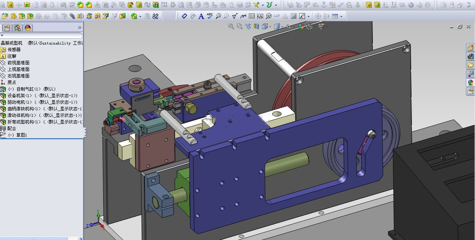The image size is (475, 240).
Task: Open the PropertyManager tab
Action: tap(7, 28)
